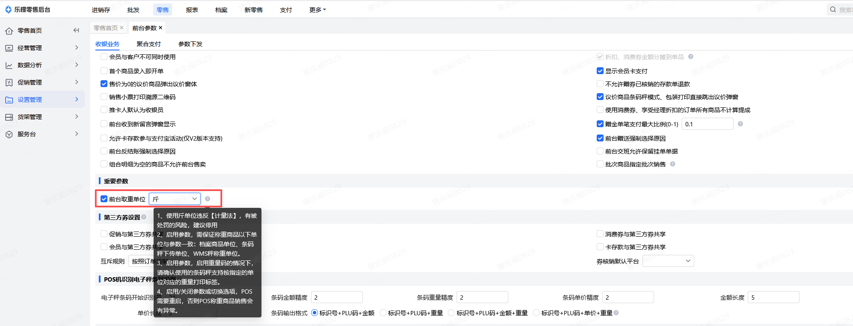The width and height of the screenshot is (853, 326).
Task: Click the 零售 top menu item
Action: point(163,9)
